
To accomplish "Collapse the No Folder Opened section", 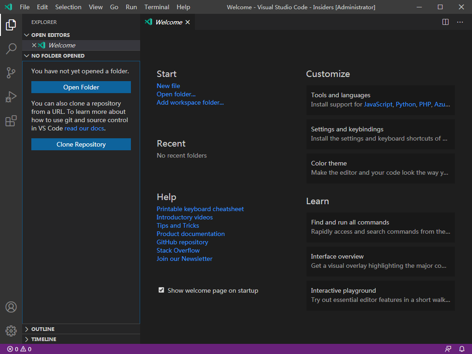I will (26, 56).
